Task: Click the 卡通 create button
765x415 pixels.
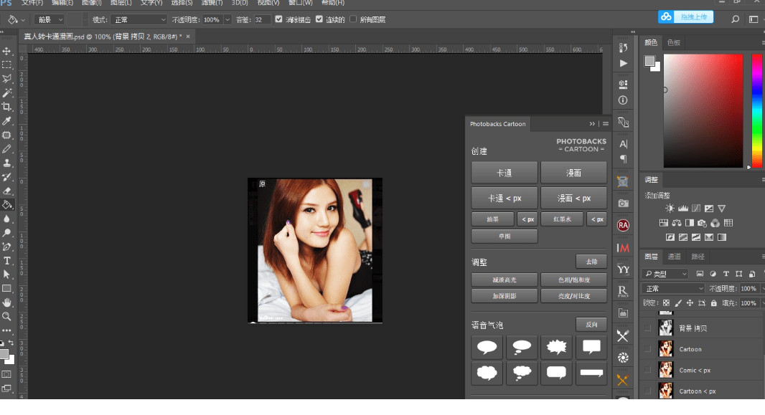Action: [504, 173]
